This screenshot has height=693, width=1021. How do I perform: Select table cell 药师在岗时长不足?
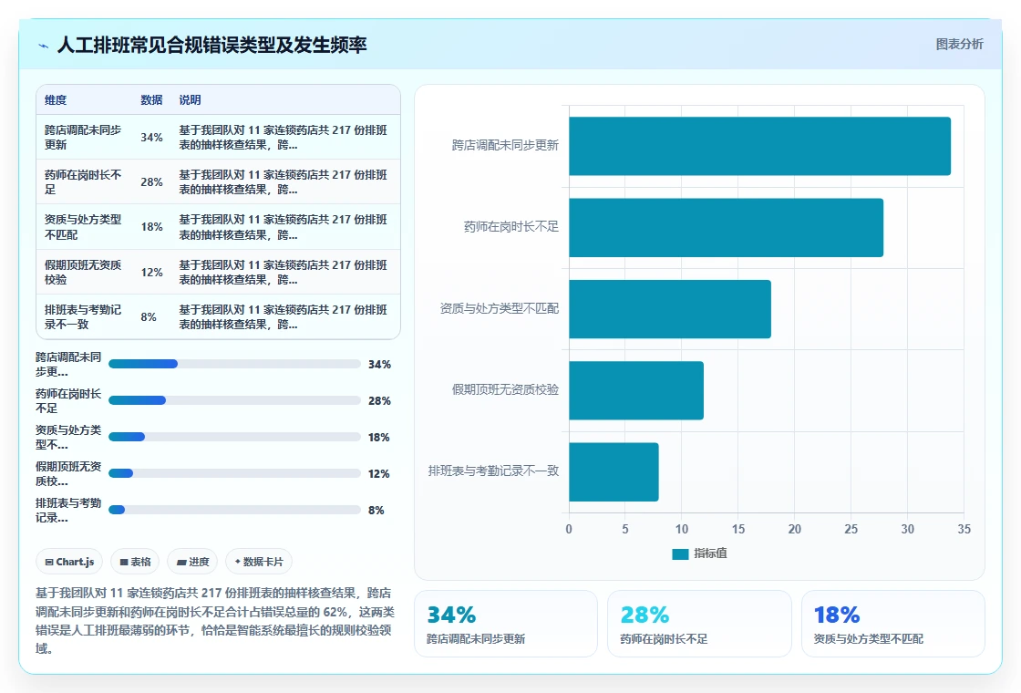[83, 182]
